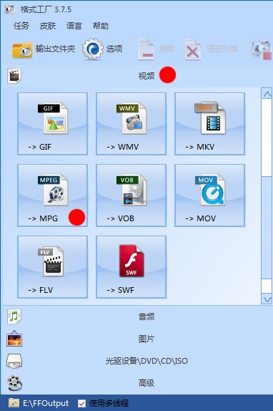Click the stop icon at the toolbar's end

pos(261,49)
